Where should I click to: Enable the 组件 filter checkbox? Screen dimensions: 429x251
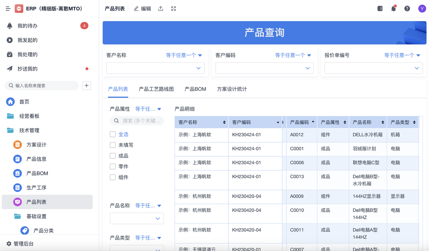113,177
